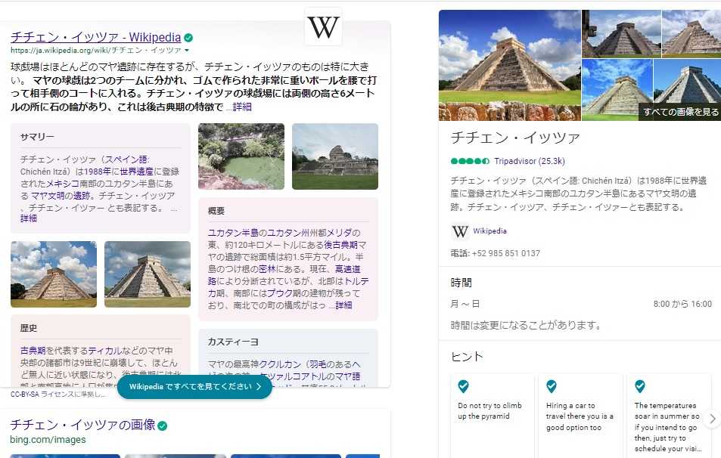Open the 世界遺産 link in the summary

137,172
